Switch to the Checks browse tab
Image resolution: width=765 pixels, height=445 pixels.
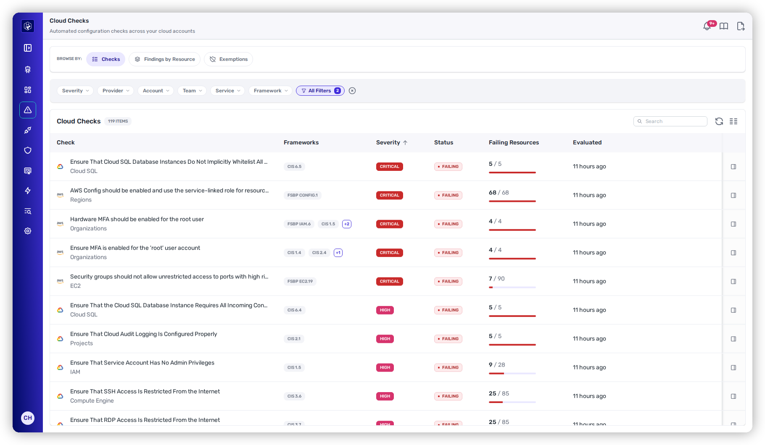point(106,59)
